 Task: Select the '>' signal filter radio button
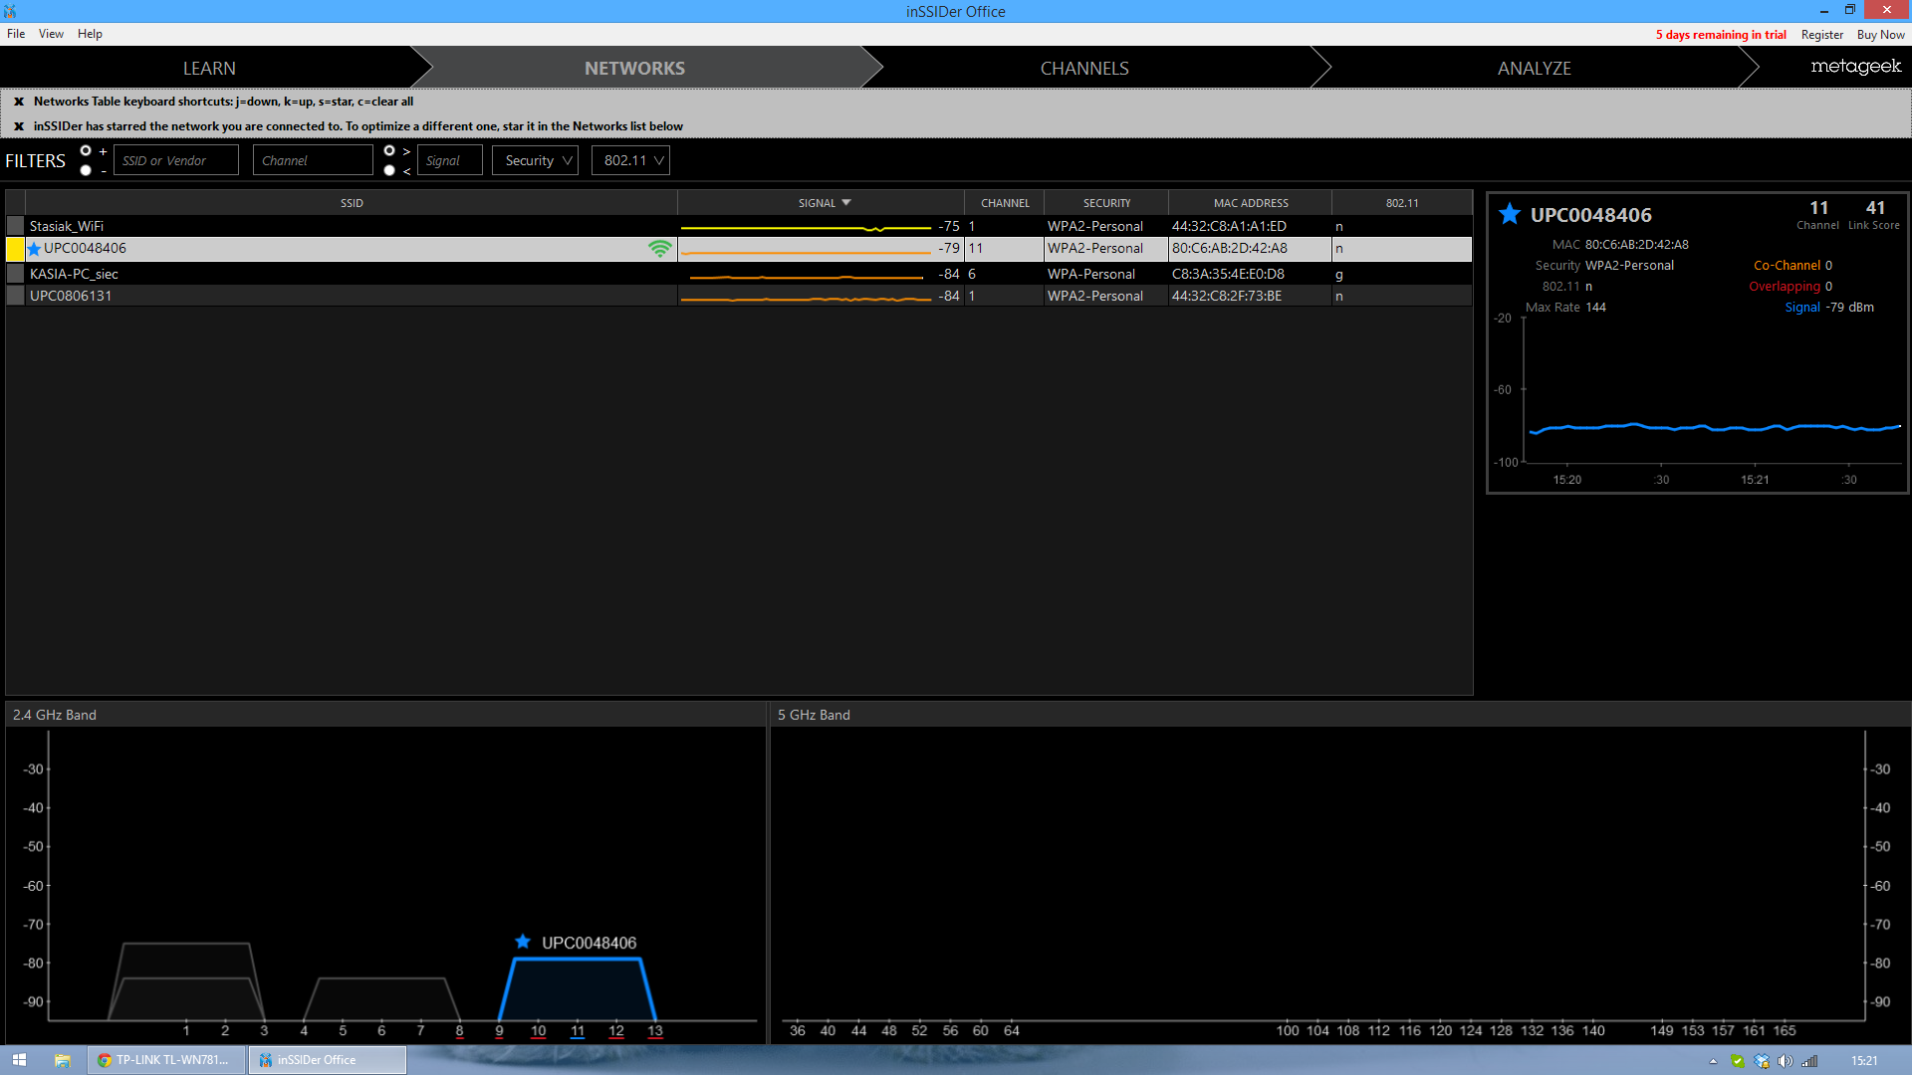tap(389, 151)
